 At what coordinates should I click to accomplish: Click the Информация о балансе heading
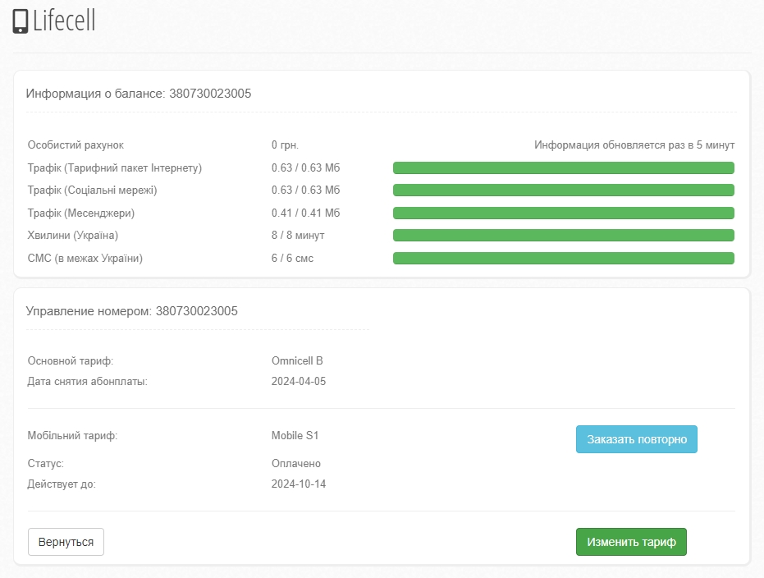click(x=139, y=94)
